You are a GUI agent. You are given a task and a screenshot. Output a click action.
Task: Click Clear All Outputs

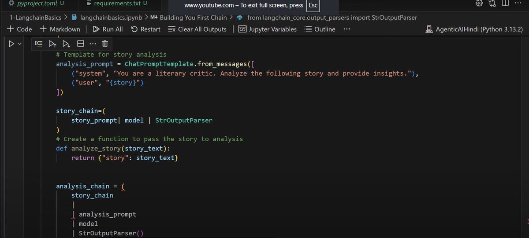[197, 29]
